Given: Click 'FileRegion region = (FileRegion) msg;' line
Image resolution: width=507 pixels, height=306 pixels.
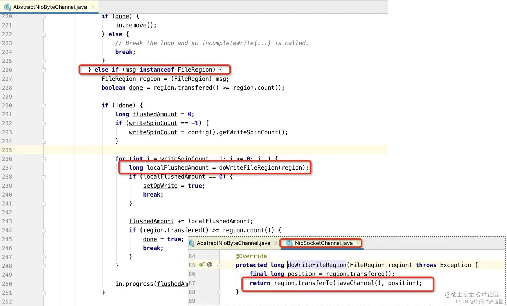Looking at the screenshot, I should point(165,79).
